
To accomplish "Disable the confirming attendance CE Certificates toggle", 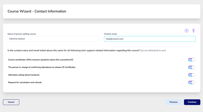I will click(191, 67).
